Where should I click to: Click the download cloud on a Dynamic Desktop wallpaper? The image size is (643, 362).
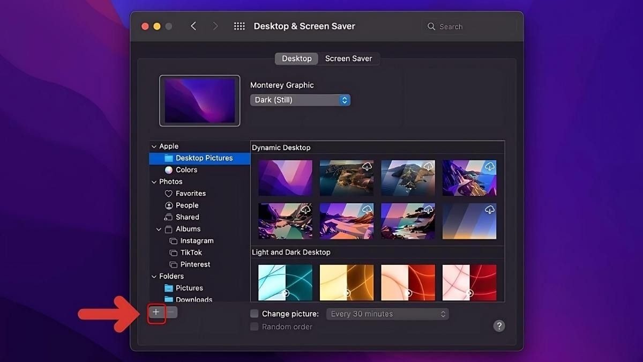[367, 166]
